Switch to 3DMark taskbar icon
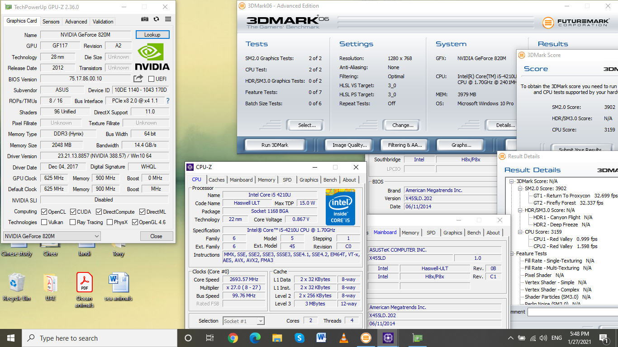 click(366, 338)
